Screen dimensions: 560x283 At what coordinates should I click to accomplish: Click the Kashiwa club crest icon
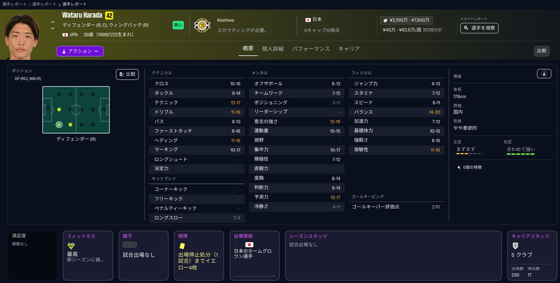click(x=202, y=25)
